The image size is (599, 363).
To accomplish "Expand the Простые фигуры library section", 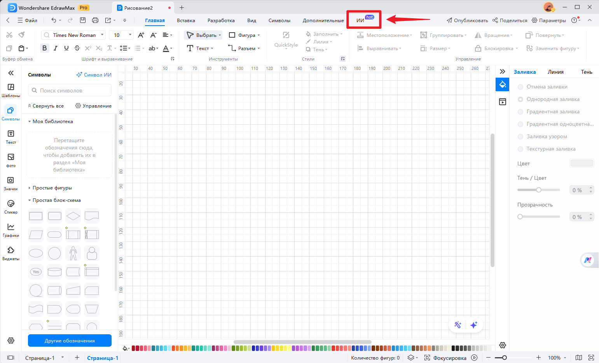I will [52, 188].
